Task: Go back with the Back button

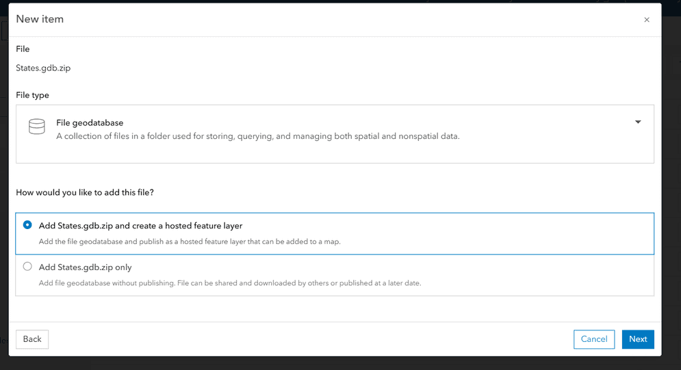Action: [x=32, y=339]
